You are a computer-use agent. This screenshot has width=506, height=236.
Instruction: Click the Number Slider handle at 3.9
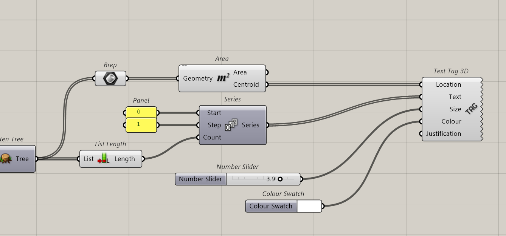coord(280,179)
